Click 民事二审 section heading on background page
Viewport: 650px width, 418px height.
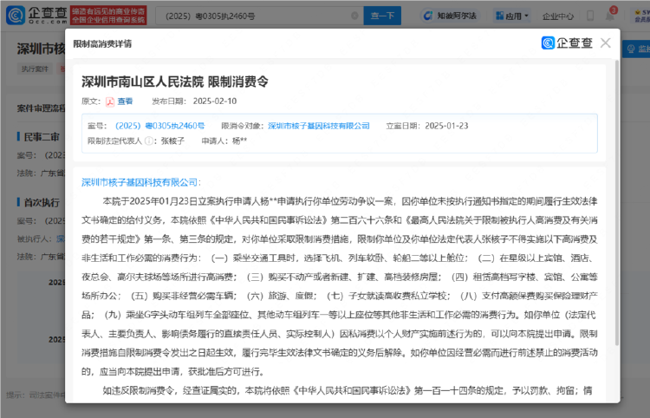point(42,137)
